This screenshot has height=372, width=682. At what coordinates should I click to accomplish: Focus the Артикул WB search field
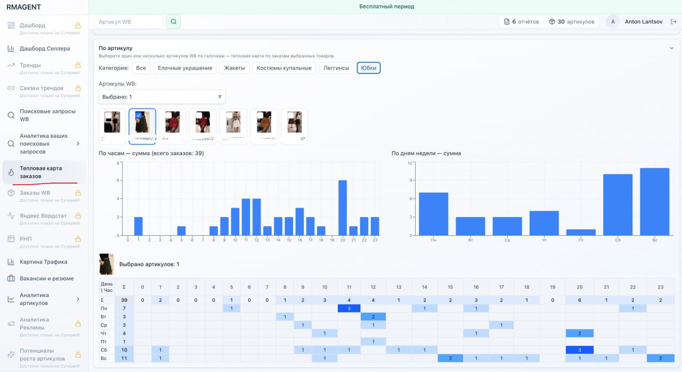pos(128,22)
